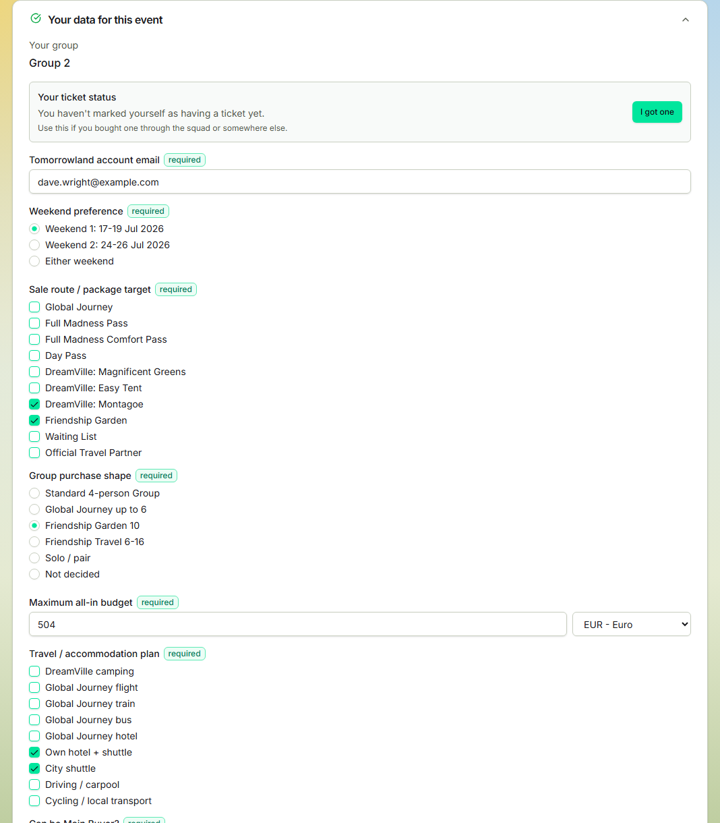Enable Global Journey train
This screenshot has height=823, width=720.
(34, 704)
